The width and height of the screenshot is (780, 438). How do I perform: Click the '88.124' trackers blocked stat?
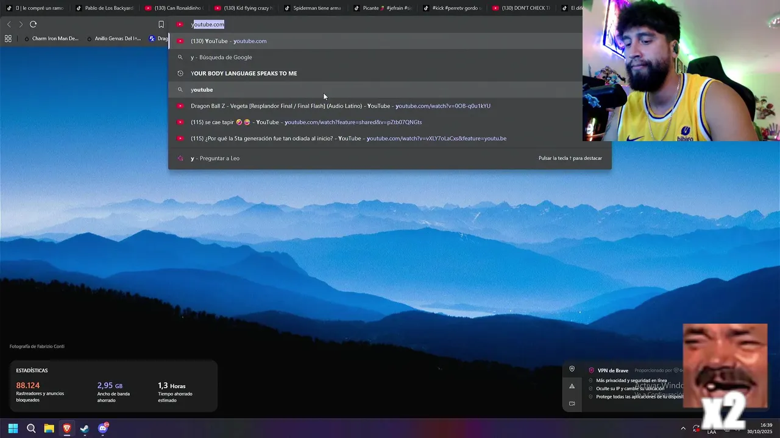click(28, 386)
